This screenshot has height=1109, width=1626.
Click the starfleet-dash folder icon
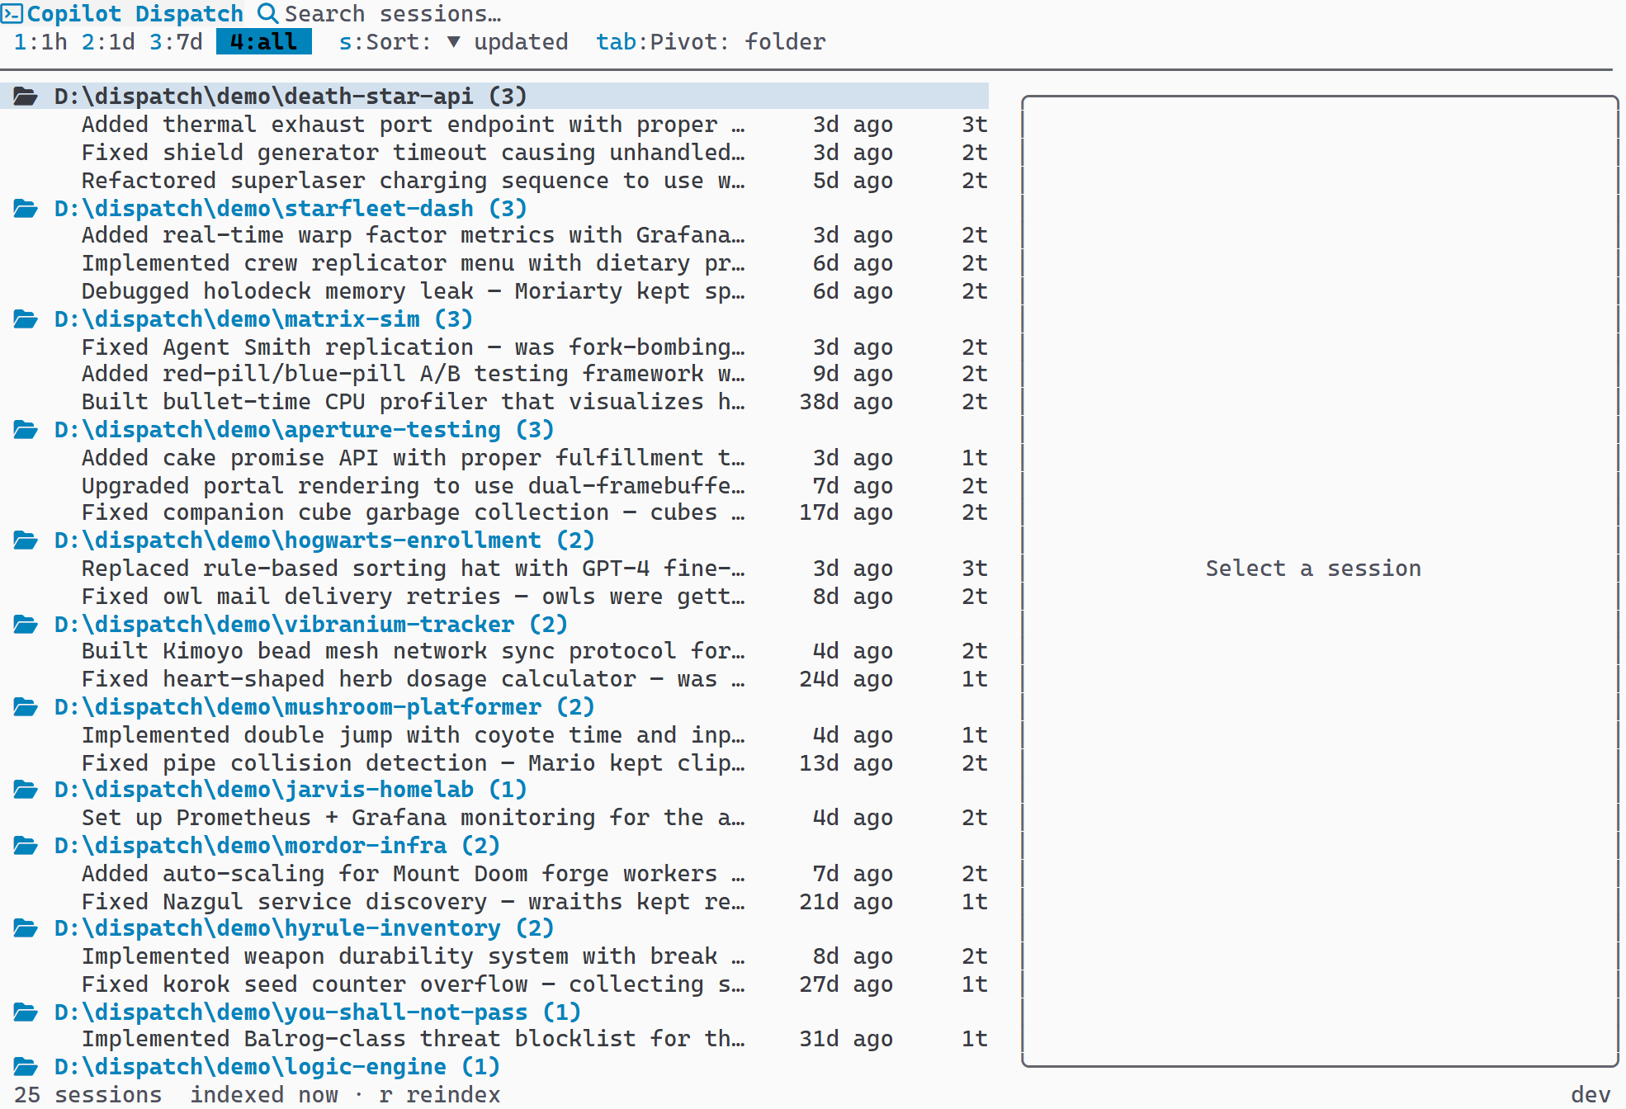26,209
